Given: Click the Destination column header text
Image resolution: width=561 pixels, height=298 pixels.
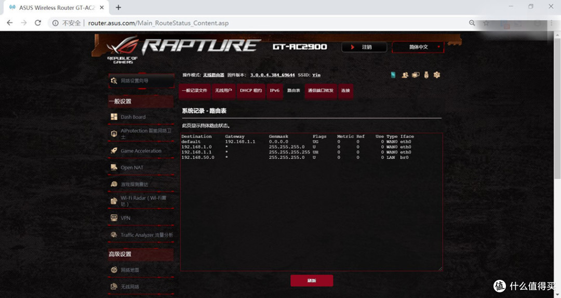Looking at the screenshot, I should pyautogui.click(x=196, y=137).
